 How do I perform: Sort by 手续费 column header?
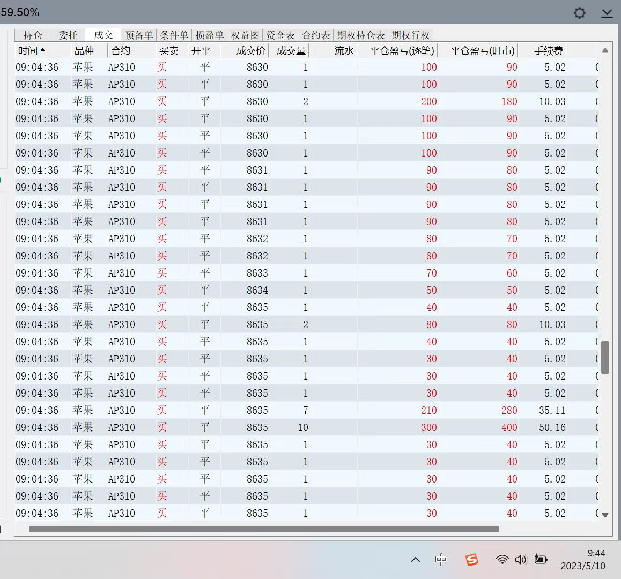pyautogui.click(x=542, y=51)
